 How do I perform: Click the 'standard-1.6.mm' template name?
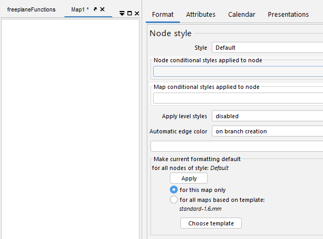pos(200,209)
